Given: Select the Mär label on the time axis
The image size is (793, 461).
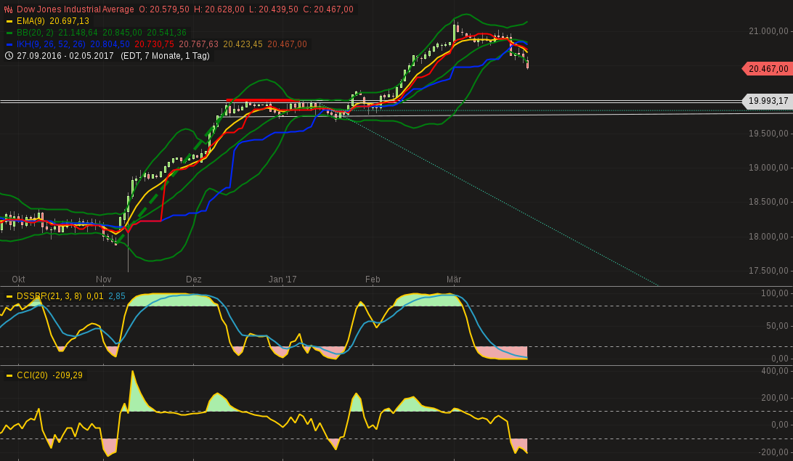Looking at the screenshot, I should coord(455,279).
